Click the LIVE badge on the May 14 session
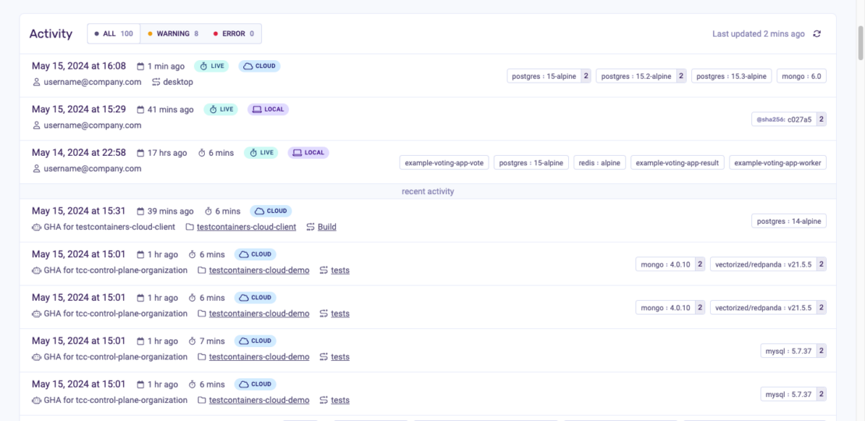Image resolution: width=865 pixels, height=421 pixels. [x=261, y=153]
